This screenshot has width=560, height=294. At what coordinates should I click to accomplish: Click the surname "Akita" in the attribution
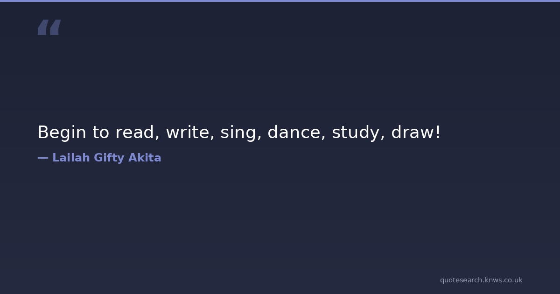tap(145, 158)
